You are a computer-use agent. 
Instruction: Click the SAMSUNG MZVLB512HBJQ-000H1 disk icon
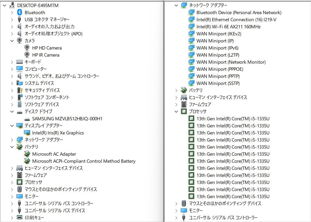(27, 119)
